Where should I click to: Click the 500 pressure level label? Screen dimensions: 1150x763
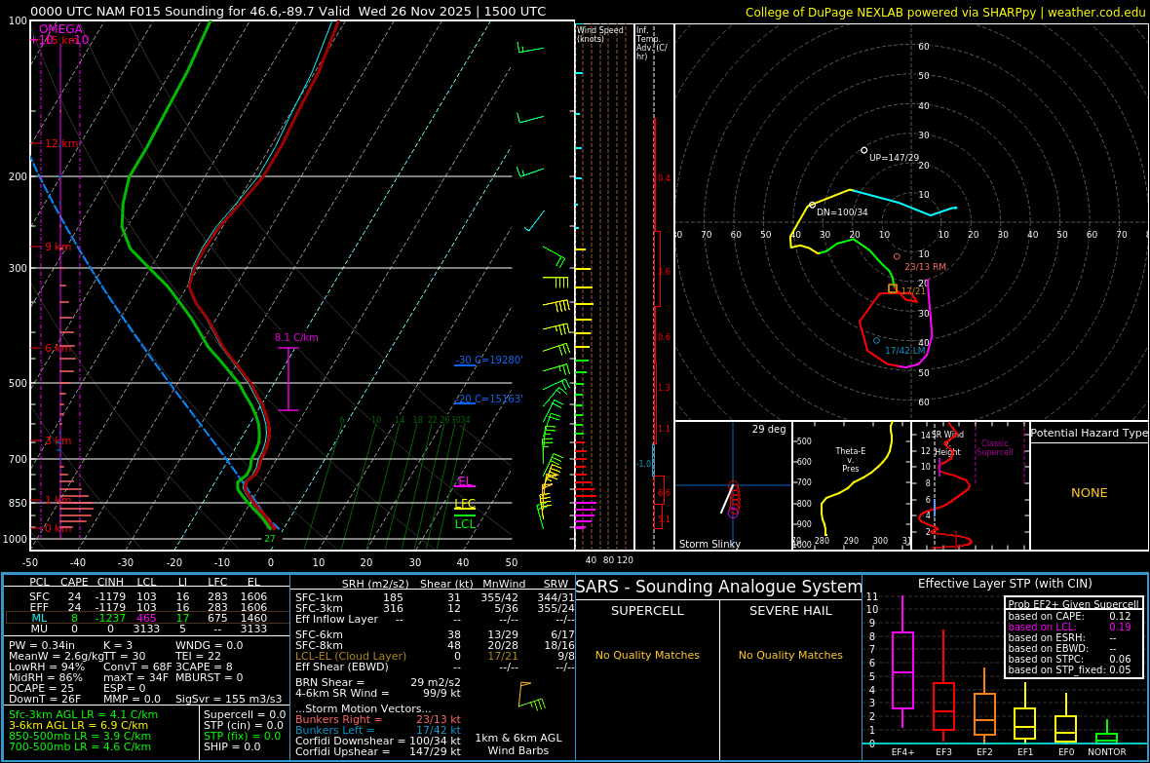point(18,383)
